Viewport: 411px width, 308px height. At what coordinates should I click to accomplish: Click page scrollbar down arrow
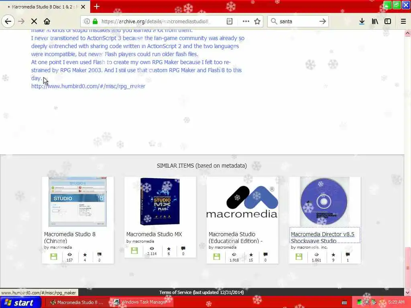408,292
